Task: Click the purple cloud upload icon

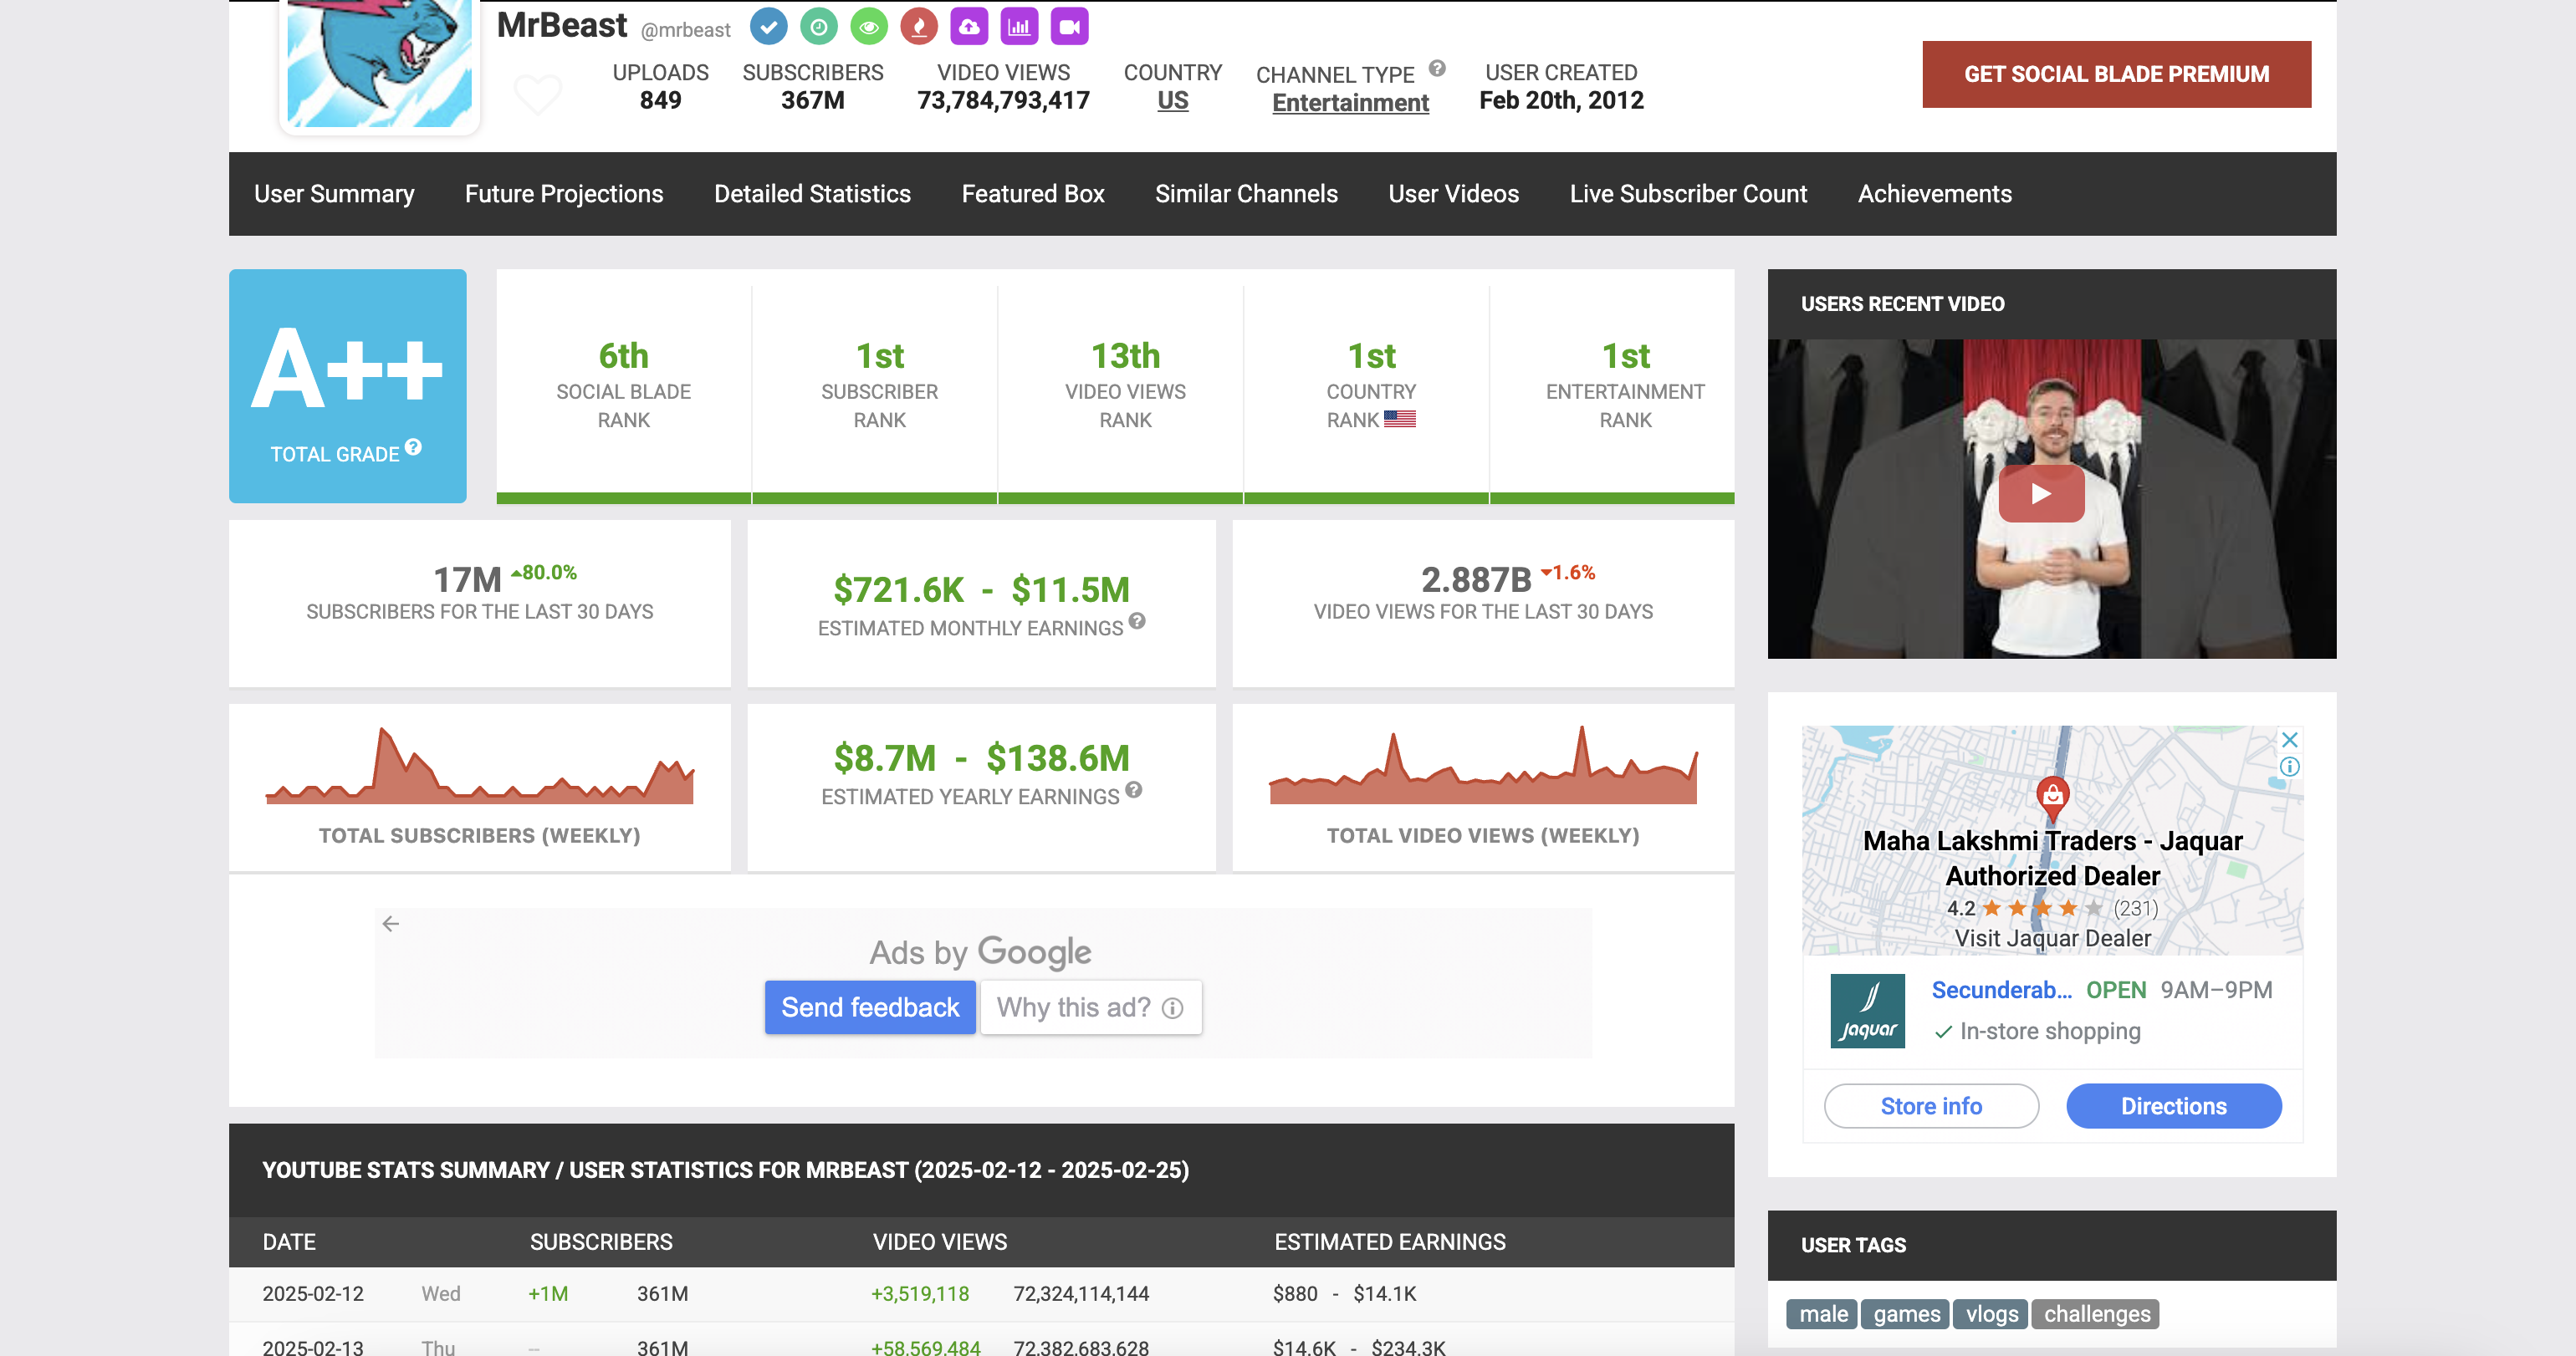Action: point(969,27)
